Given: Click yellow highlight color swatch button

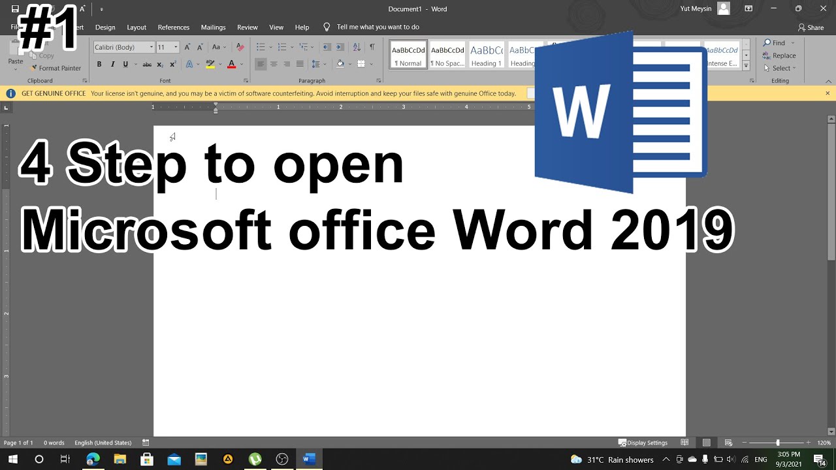Looking at the screenshot, I should click(210, 64).
